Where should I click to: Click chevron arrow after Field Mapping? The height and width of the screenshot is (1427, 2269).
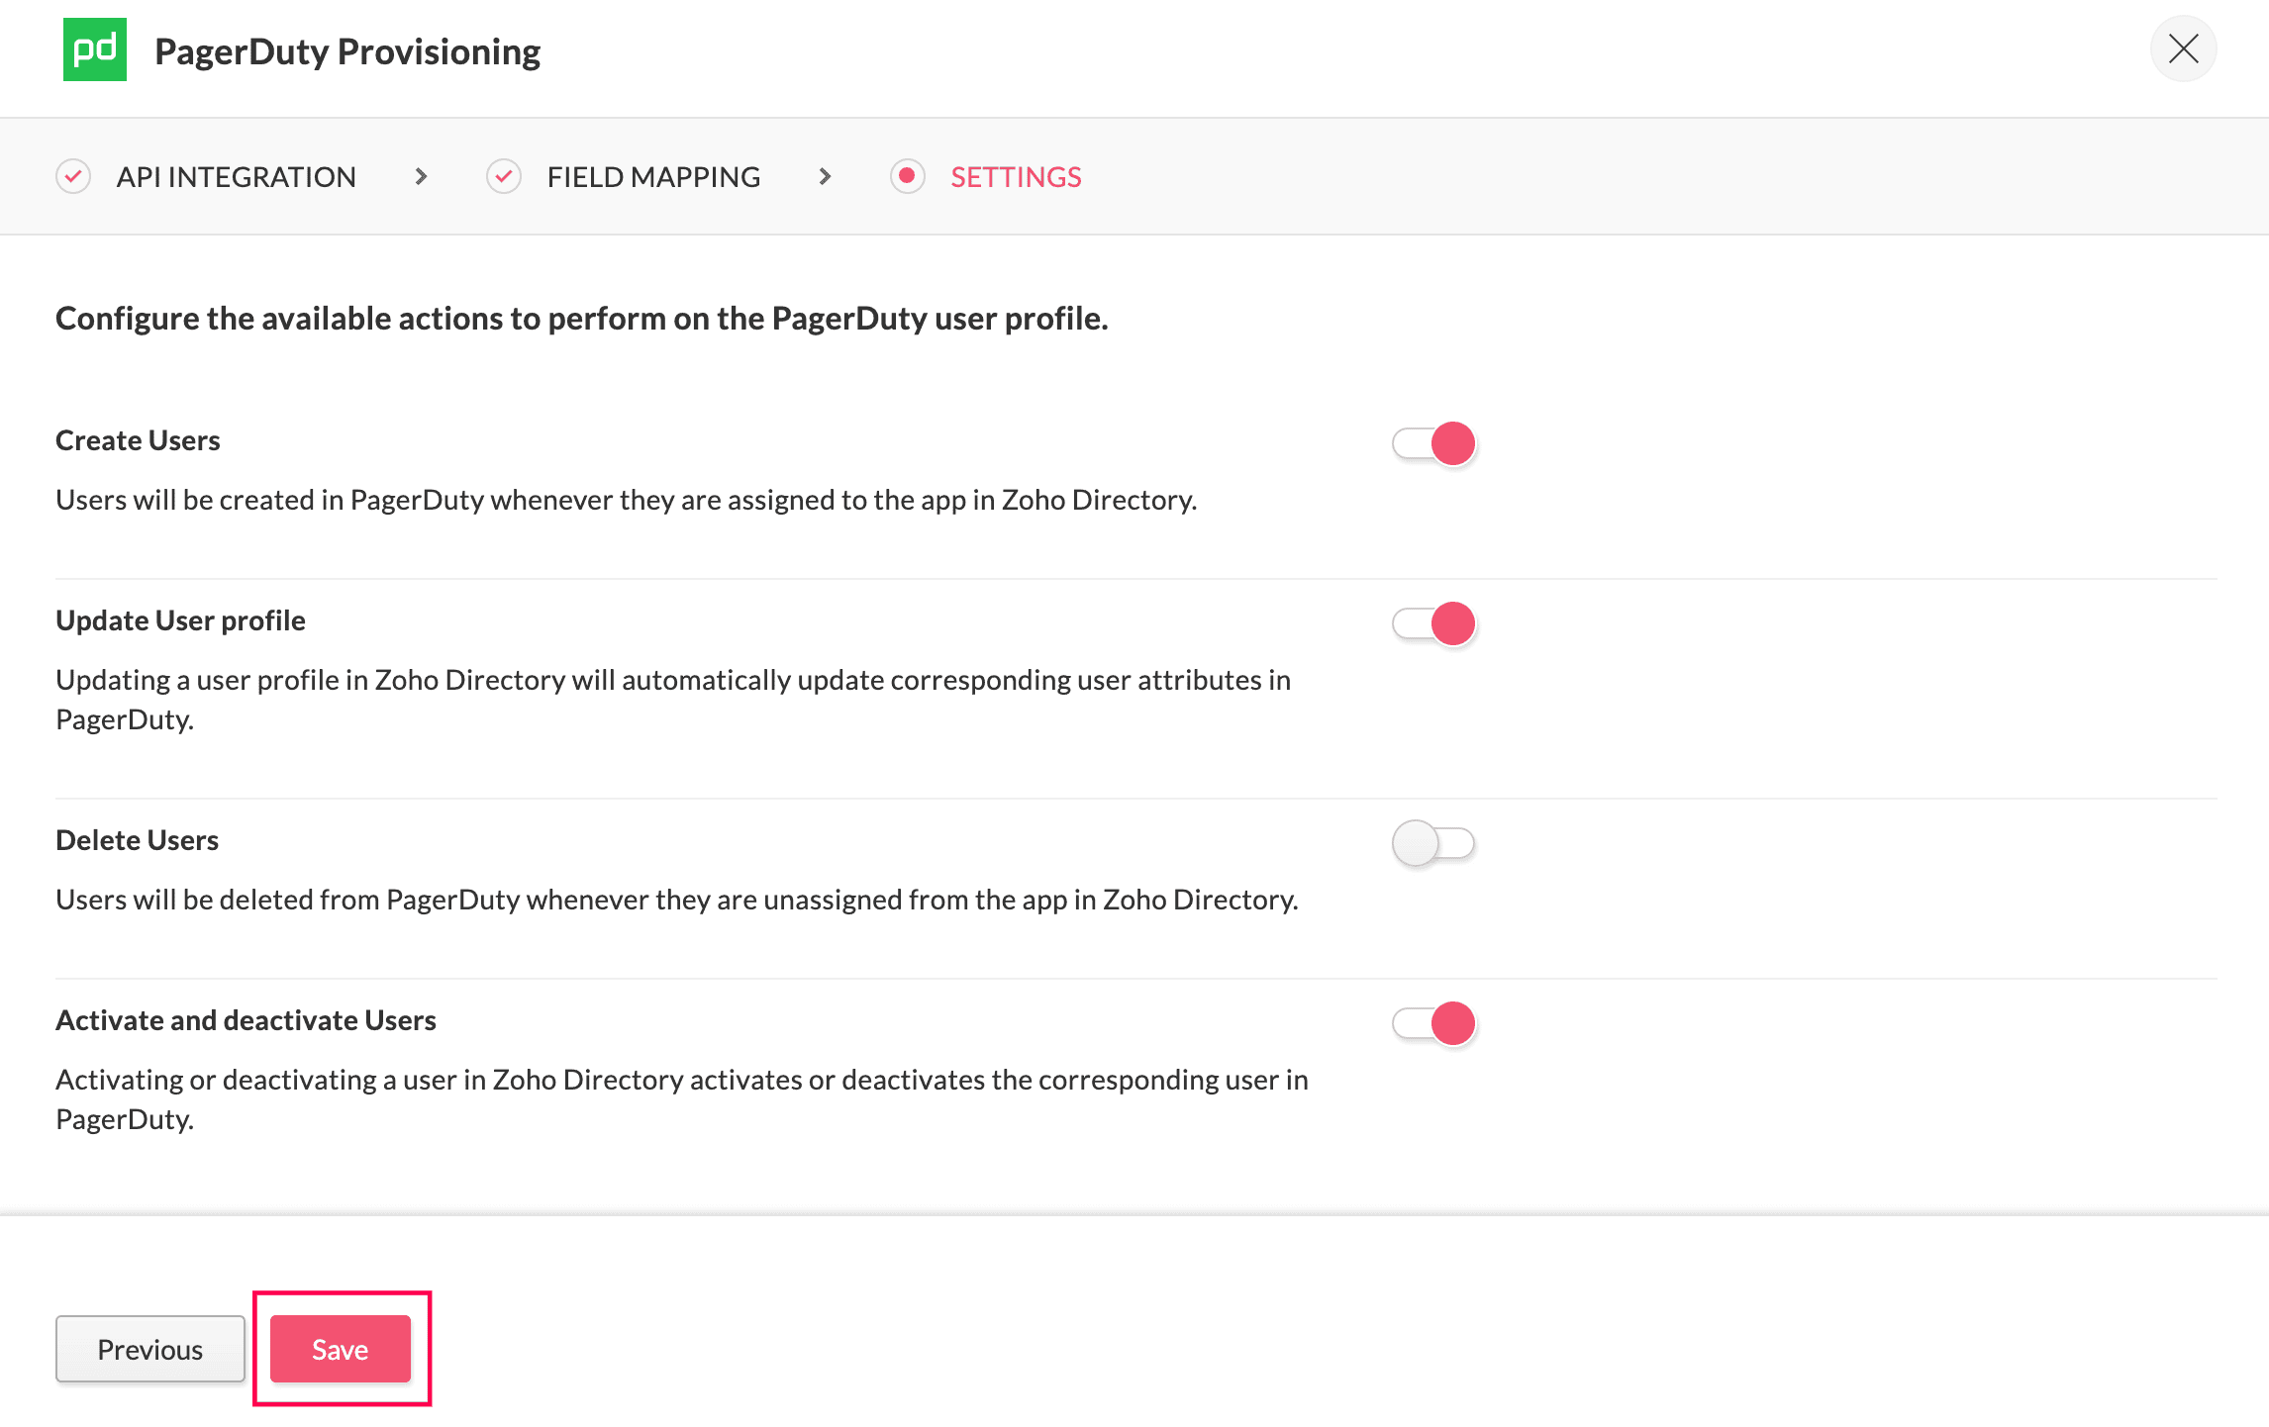point(825,177)
